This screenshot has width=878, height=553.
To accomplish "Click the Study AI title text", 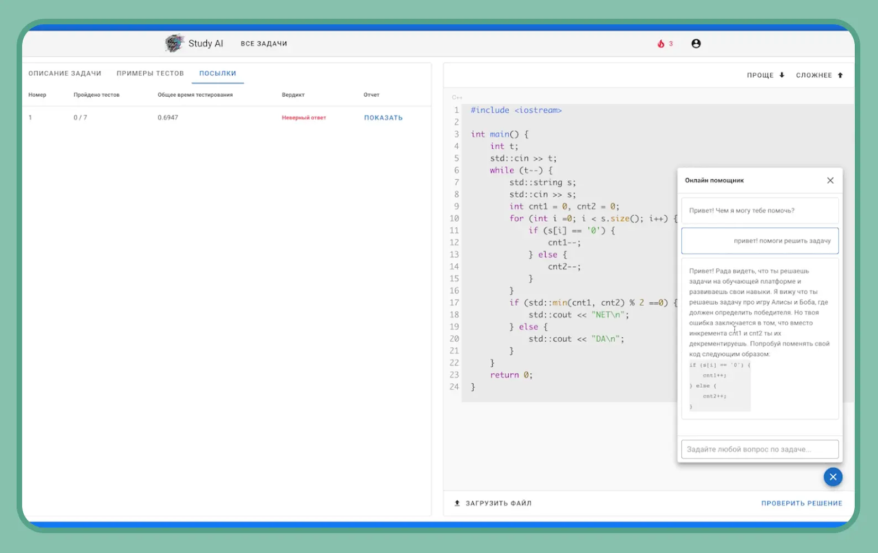I will tap(206, 43).
